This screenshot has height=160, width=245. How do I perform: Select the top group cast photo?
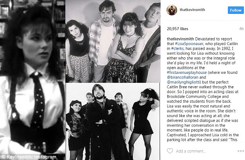tap(113, 41)
